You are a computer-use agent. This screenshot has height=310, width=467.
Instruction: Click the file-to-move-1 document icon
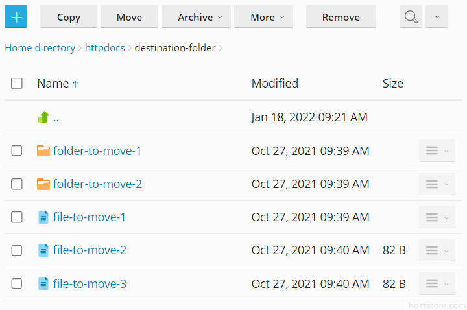point(43,217)
